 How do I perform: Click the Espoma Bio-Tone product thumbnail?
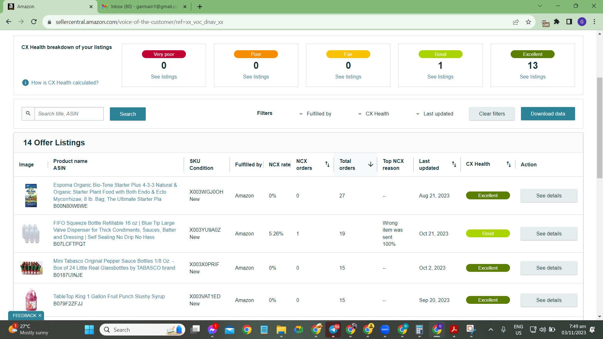click(x=31, y=195)
